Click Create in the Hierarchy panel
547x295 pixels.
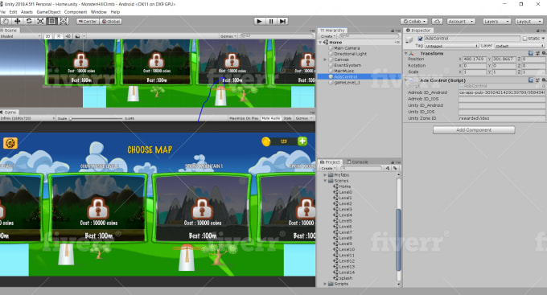pos(327,36)
